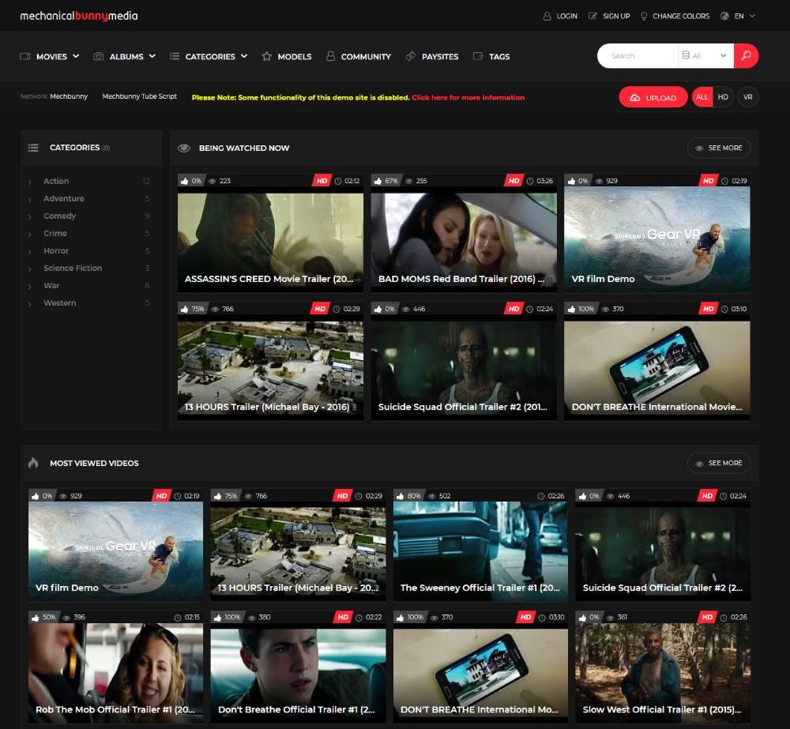Open the Mechbunny network link
Image resolution: width=790 pixels, height=729 pixels.
click(69, 96)
